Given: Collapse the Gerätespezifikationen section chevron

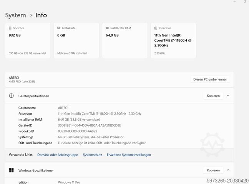Looking at the screenshot, I should pos(228,96).
